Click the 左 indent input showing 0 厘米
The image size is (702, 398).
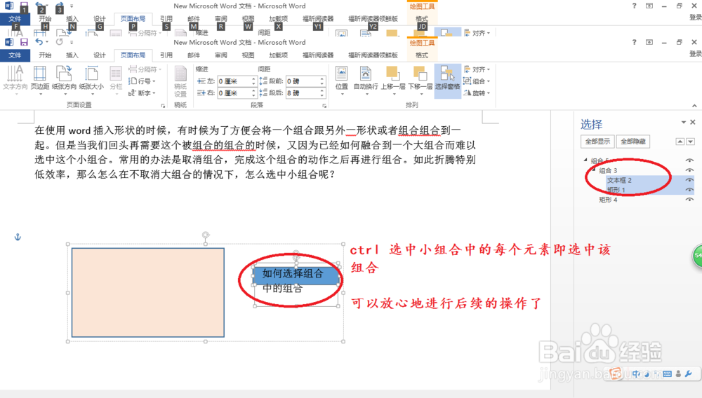(237, 81)
